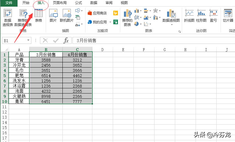Switch to the Data (数据) tab
The image size is (235, 142).
click(94, 3)
